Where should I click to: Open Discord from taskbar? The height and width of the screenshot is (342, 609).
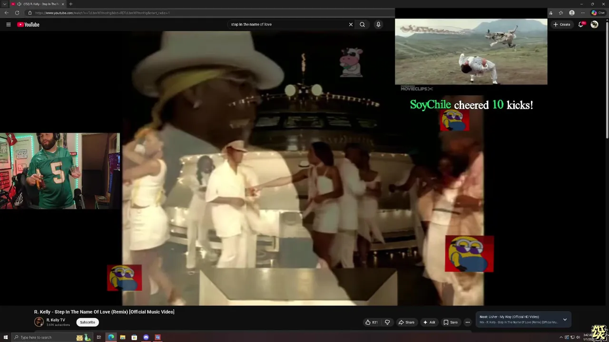pyautogui.click(x=146, y=337)
